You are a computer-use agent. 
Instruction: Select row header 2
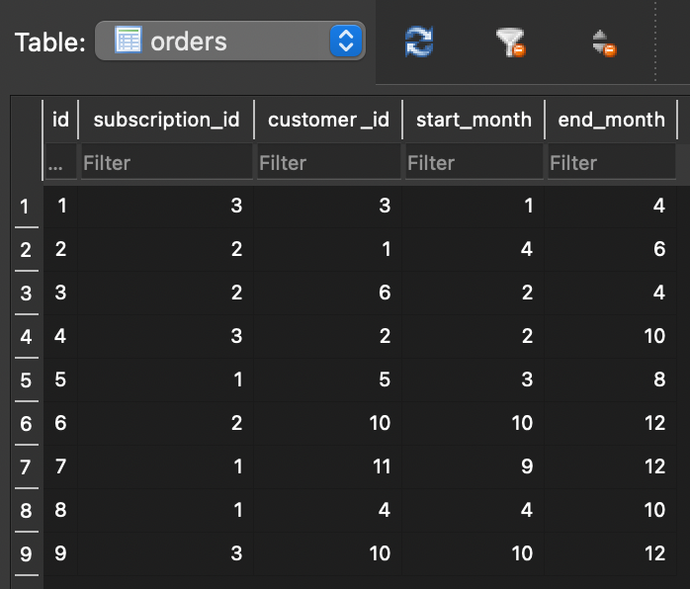click(26, 250)
